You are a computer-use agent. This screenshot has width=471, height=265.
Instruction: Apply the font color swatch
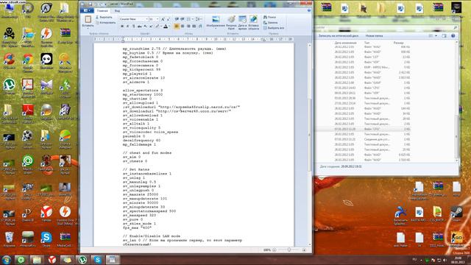(x=166, y=26)
